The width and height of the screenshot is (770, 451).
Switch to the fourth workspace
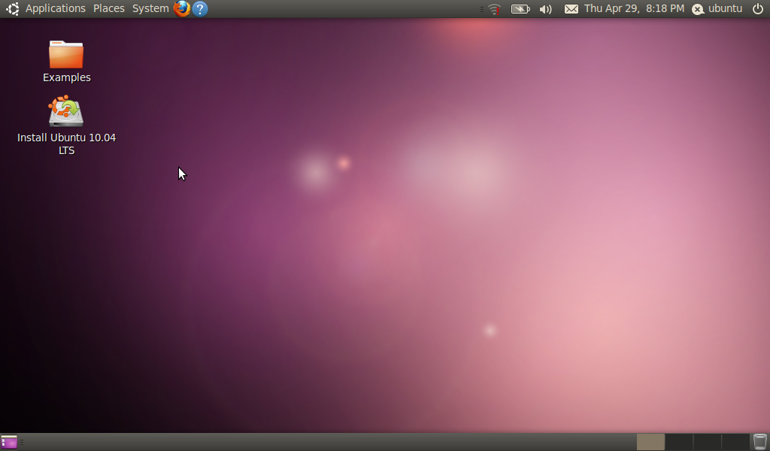point(735,442)
